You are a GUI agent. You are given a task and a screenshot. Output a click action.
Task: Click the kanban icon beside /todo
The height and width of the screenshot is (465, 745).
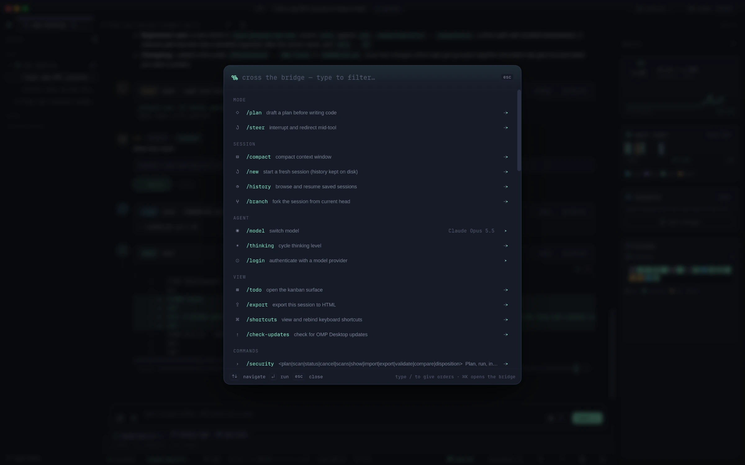[x=237, y=290]
